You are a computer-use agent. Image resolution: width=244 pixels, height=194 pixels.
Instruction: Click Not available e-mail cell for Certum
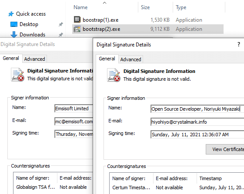point(169,187)
